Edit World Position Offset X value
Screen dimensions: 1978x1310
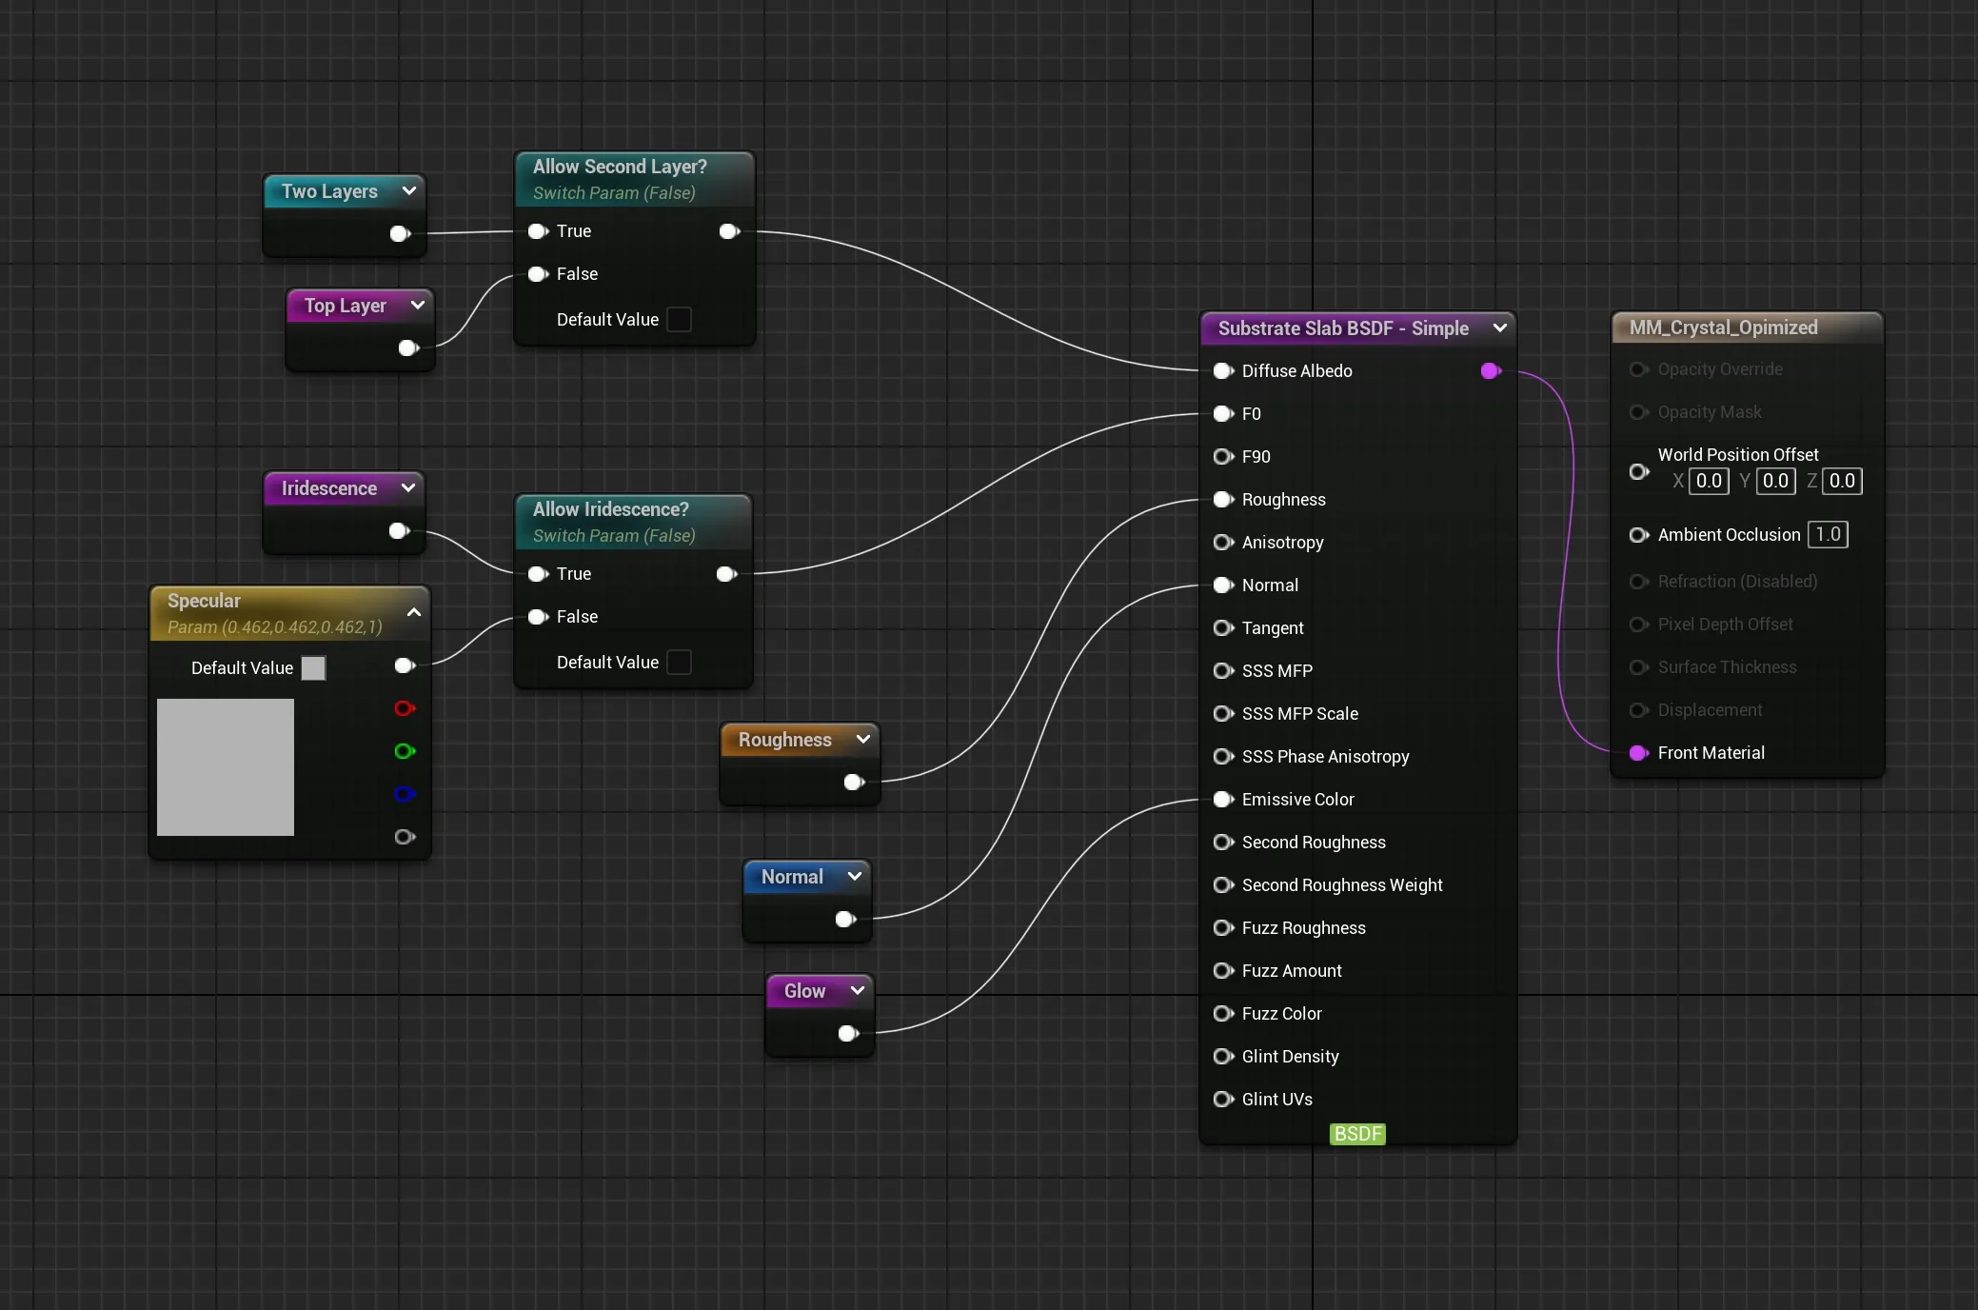click(1709, 481)
